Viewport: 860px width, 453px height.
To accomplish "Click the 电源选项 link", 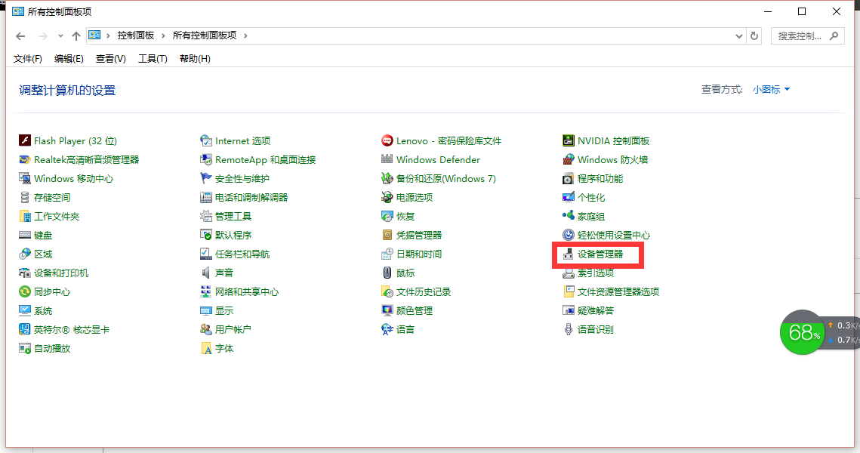I will (x=415, y=198).
